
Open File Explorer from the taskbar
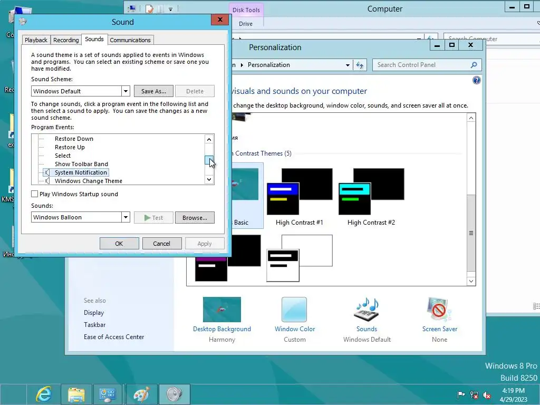[76, 394]
